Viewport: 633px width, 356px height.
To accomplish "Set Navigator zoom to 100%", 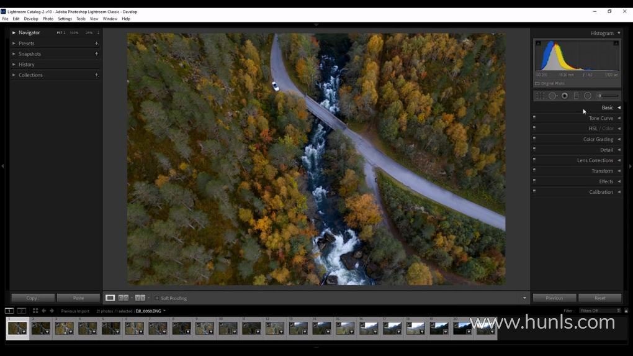I will coord(74,33).
